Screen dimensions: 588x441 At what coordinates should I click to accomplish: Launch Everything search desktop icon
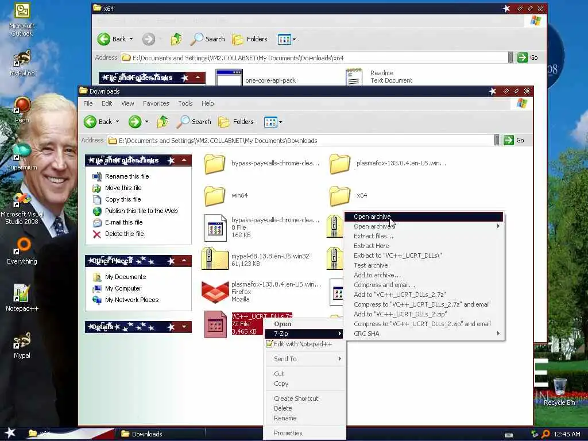pyautogui.click(x=22, y=251)
